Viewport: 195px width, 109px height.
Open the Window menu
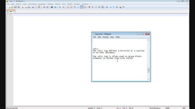(85, 4)
